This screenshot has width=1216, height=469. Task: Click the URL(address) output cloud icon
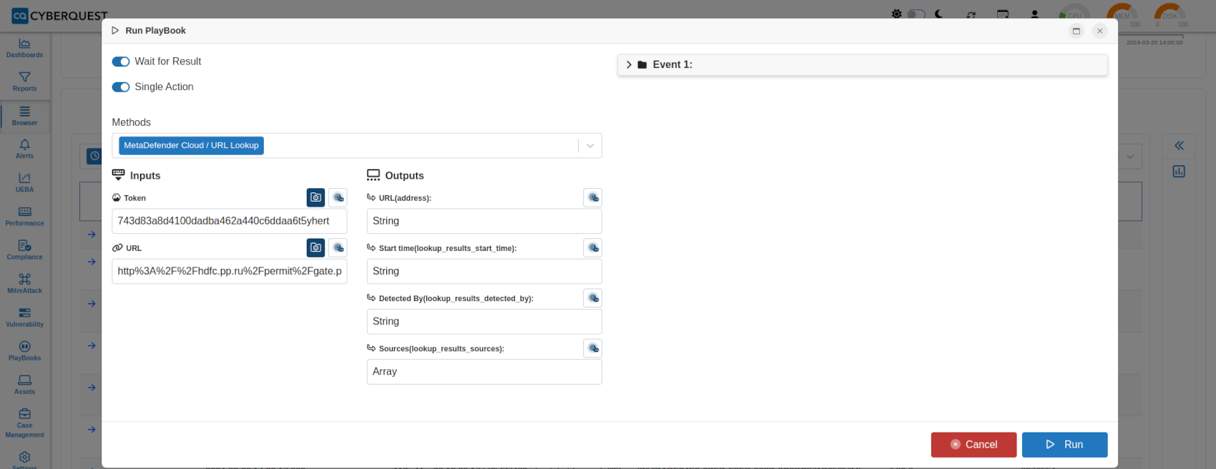592,198
